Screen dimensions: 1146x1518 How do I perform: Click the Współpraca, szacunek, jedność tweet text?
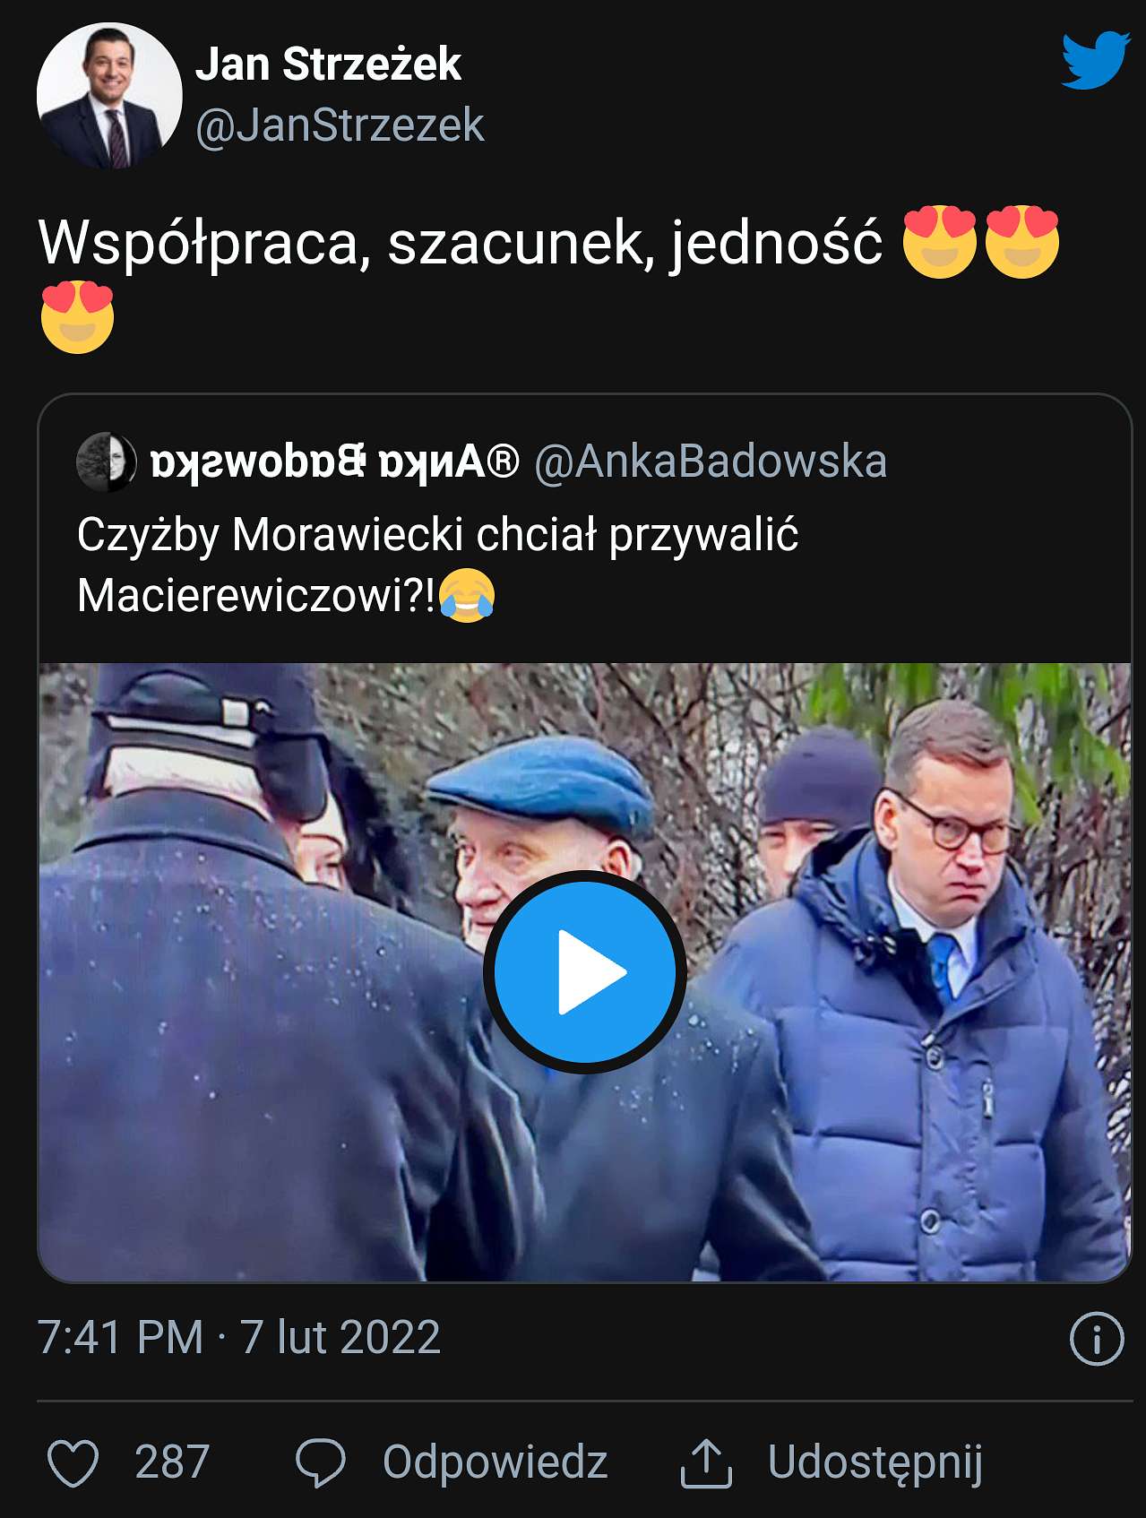pyautogui.click(x=461, y=243)
